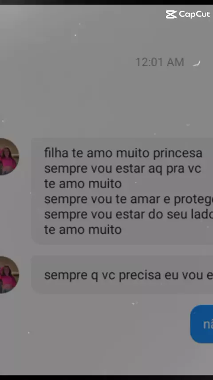Click the CapCut watermark text

pos(194,15)
